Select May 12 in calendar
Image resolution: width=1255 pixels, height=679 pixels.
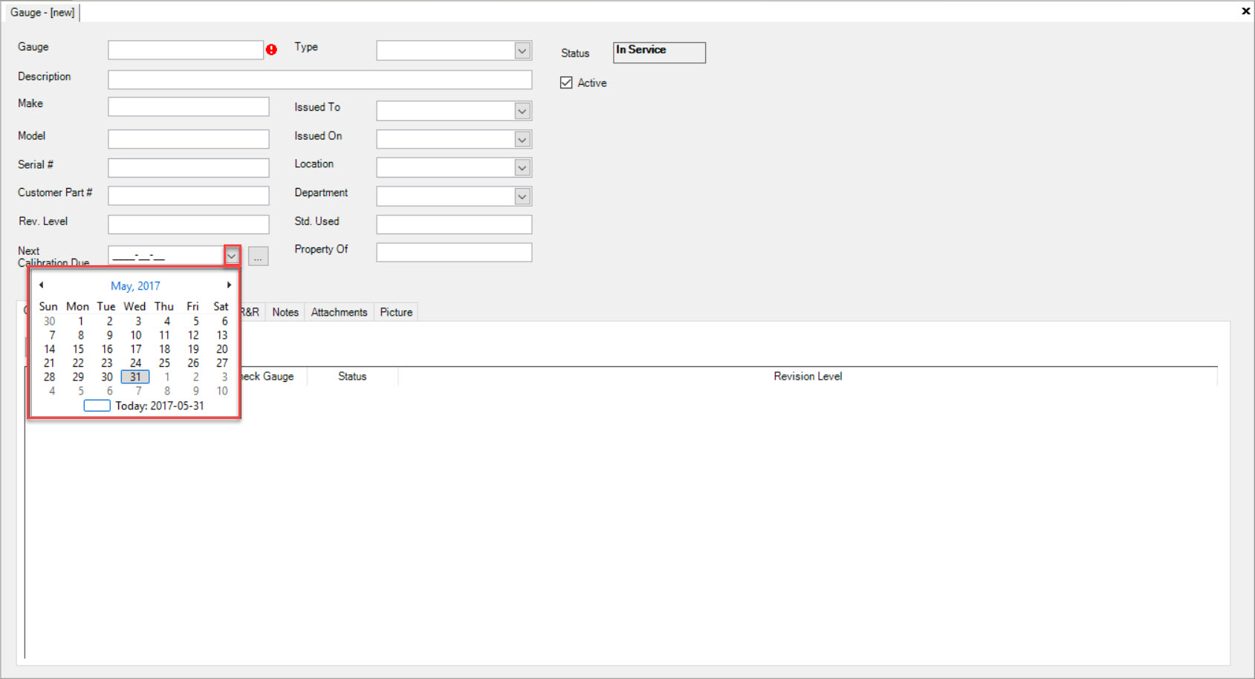point(193,335)
